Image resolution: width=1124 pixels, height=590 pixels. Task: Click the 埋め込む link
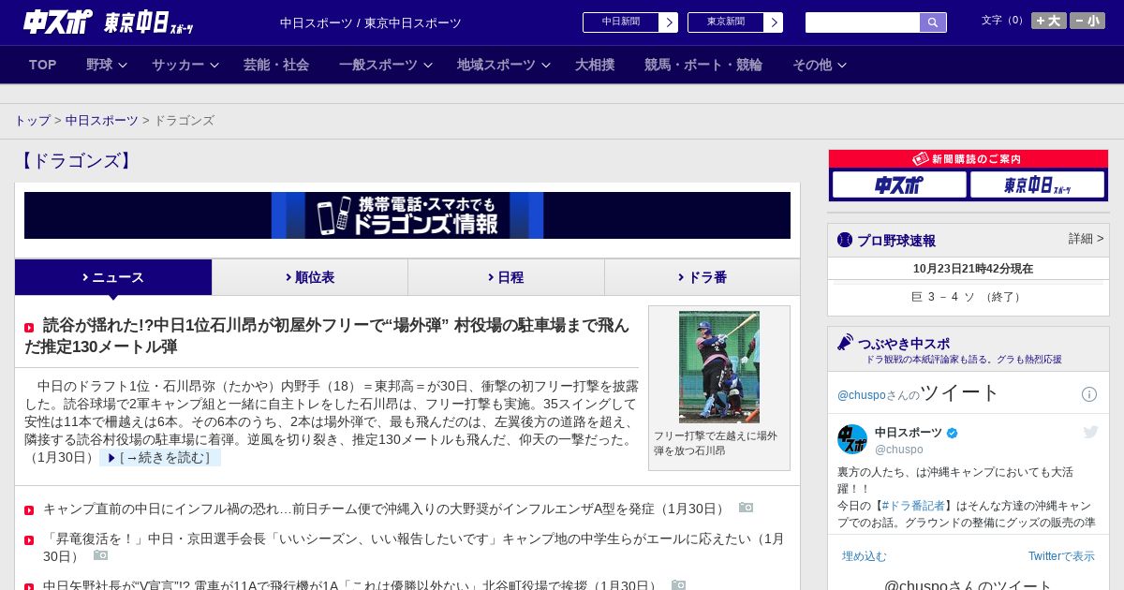pos(864,556)
